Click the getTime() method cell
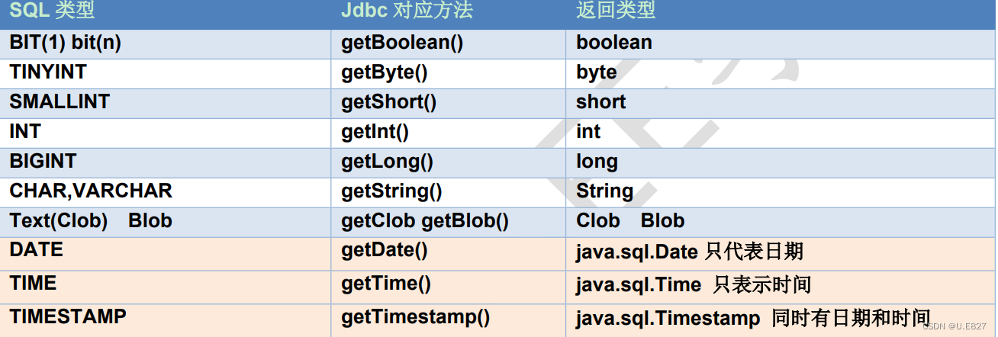The height and width of the screenshot is (337, 998). pyautogui.click(x=386, y=284)
